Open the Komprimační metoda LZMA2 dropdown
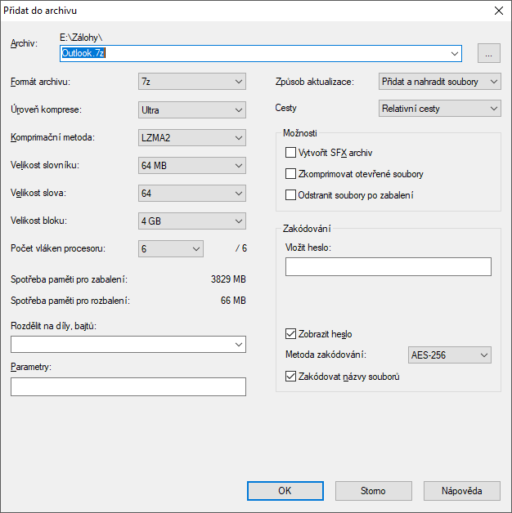 point(192,137)
